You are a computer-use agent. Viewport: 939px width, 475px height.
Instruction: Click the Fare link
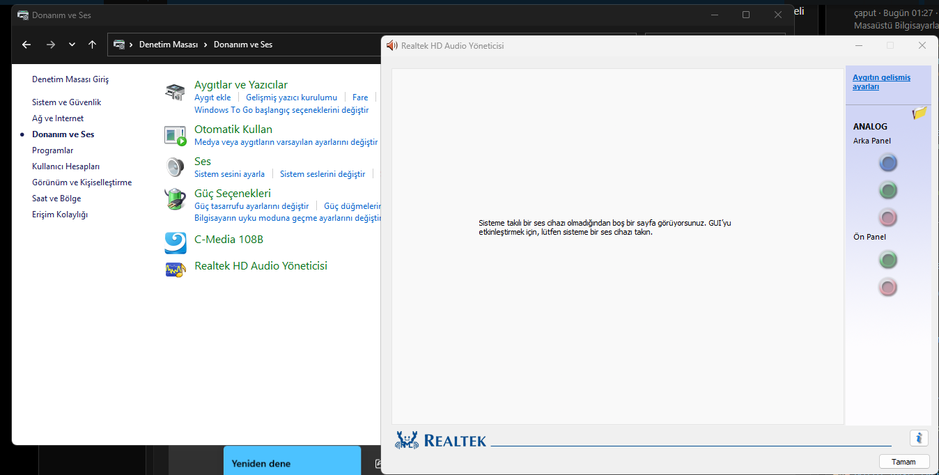(x=360, y=98)
